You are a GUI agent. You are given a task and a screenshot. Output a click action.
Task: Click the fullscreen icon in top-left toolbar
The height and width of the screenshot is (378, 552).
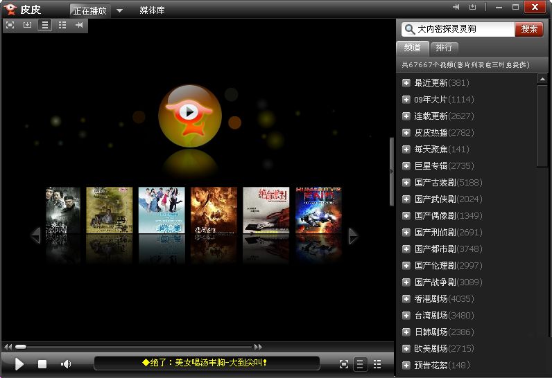point(10,25)
